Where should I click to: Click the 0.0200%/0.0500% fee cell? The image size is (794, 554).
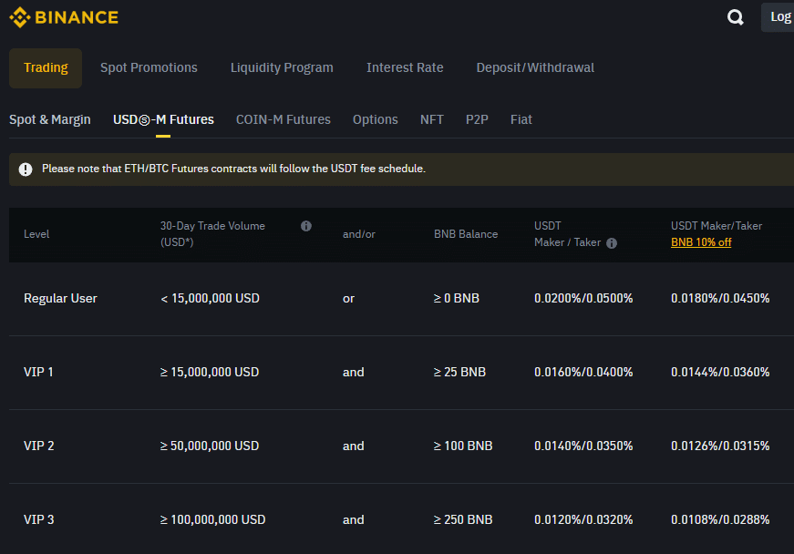(583, 299)
